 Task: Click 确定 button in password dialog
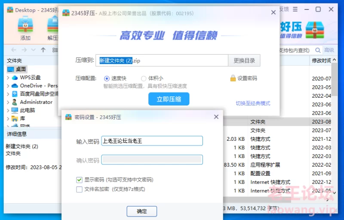142,211
